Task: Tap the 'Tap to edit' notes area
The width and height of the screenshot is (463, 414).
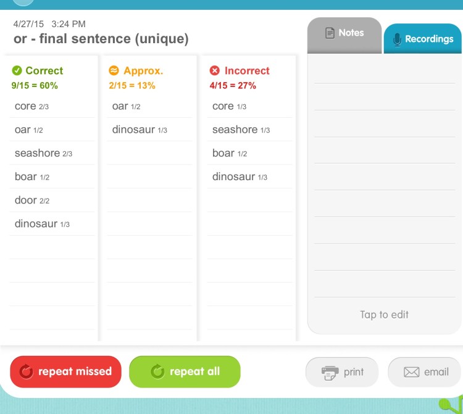Action: [384, 315]
